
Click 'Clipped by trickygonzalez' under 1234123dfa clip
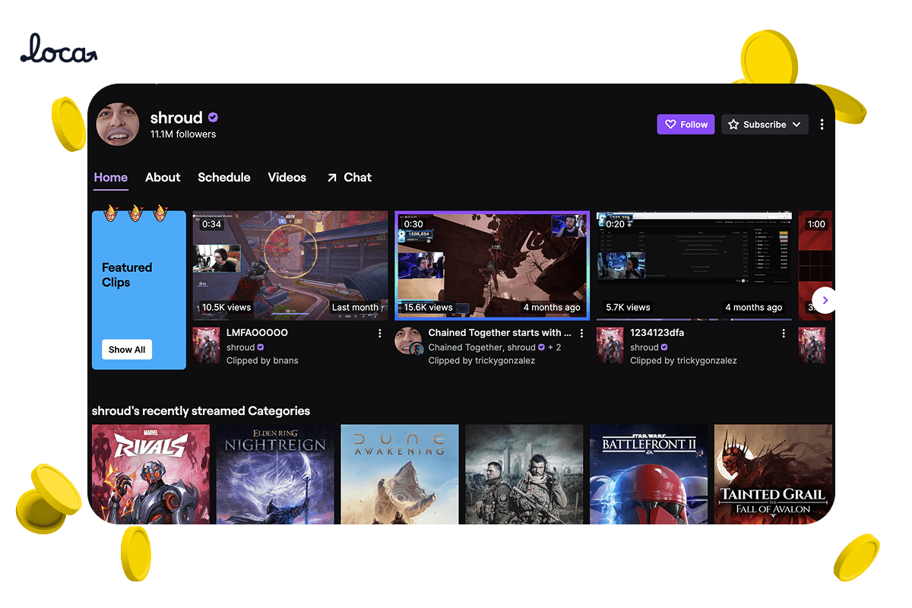pos(683,361)
